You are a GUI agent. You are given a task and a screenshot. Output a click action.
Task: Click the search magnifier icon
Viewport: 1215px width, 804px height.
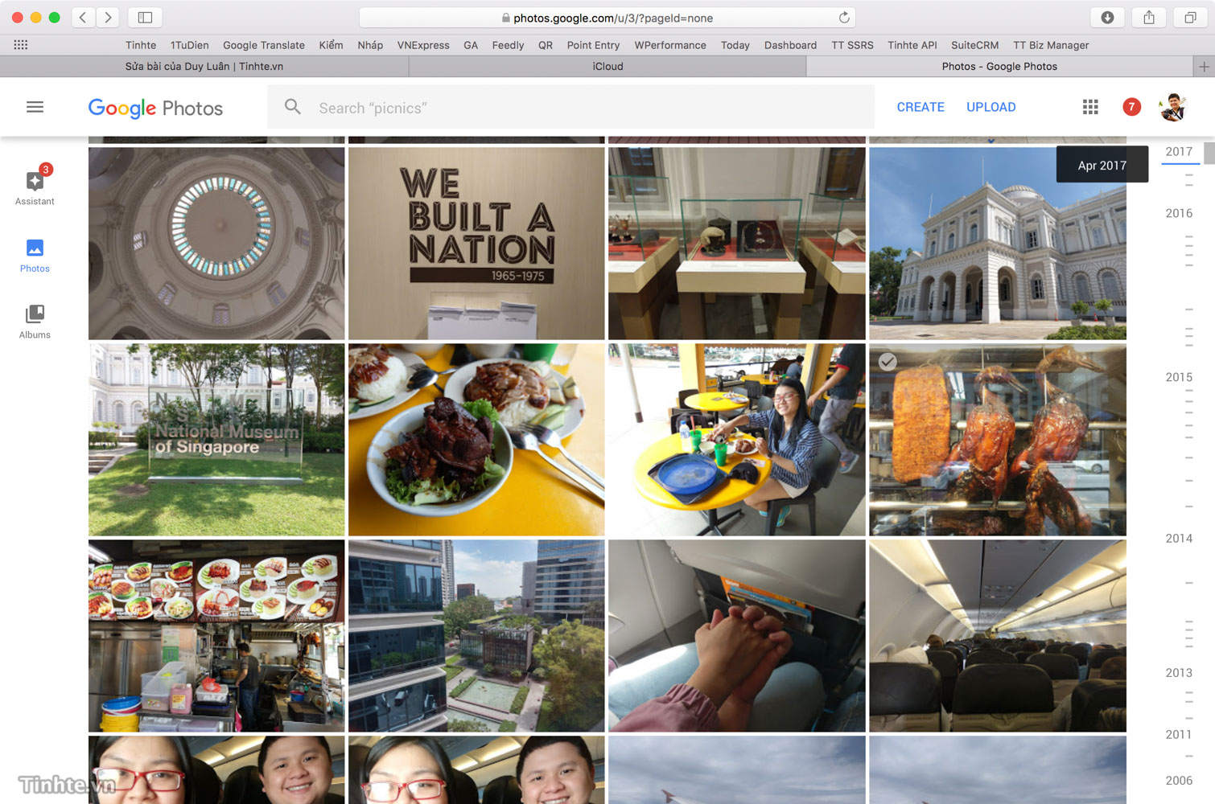(293, 107)
